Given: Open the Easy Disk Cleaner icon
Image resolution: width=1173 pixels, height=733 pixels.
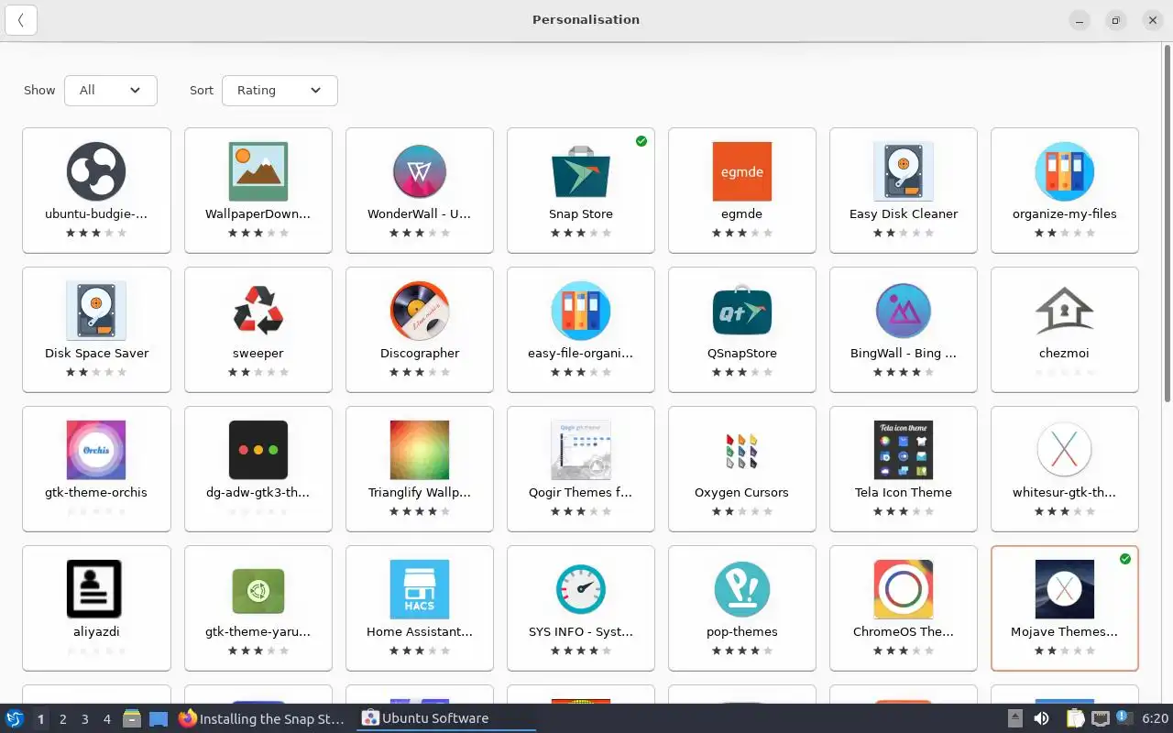Looking at the screenshot, I should pyautogui.click(x=904, y=171).
